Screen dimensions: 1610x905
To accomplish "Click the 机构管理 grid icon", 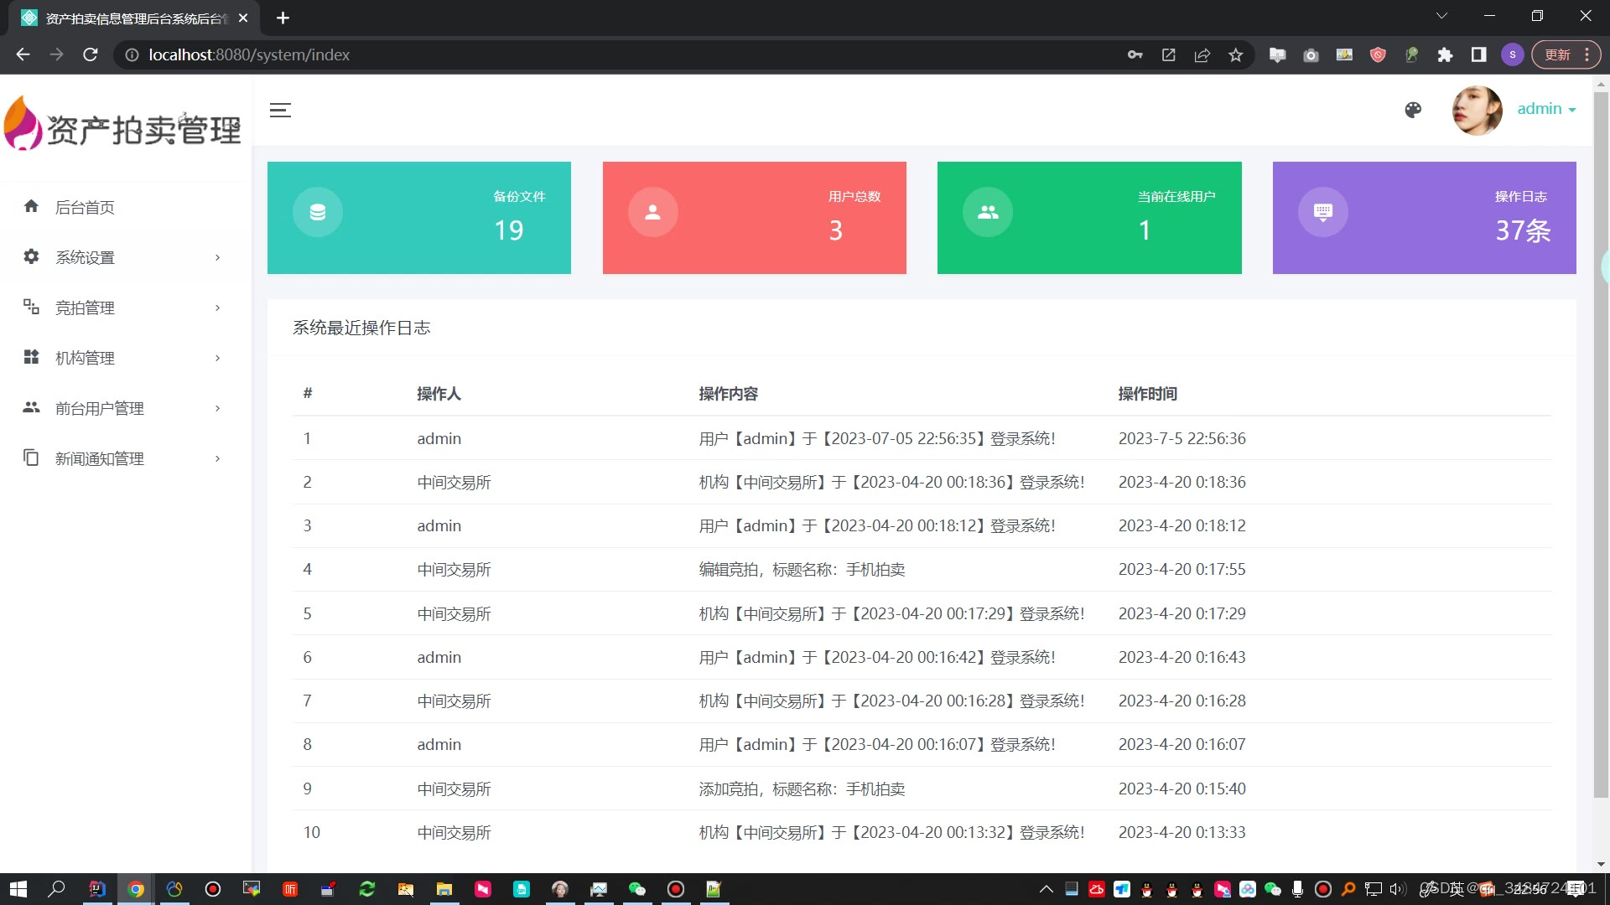I will coord(31,357).
